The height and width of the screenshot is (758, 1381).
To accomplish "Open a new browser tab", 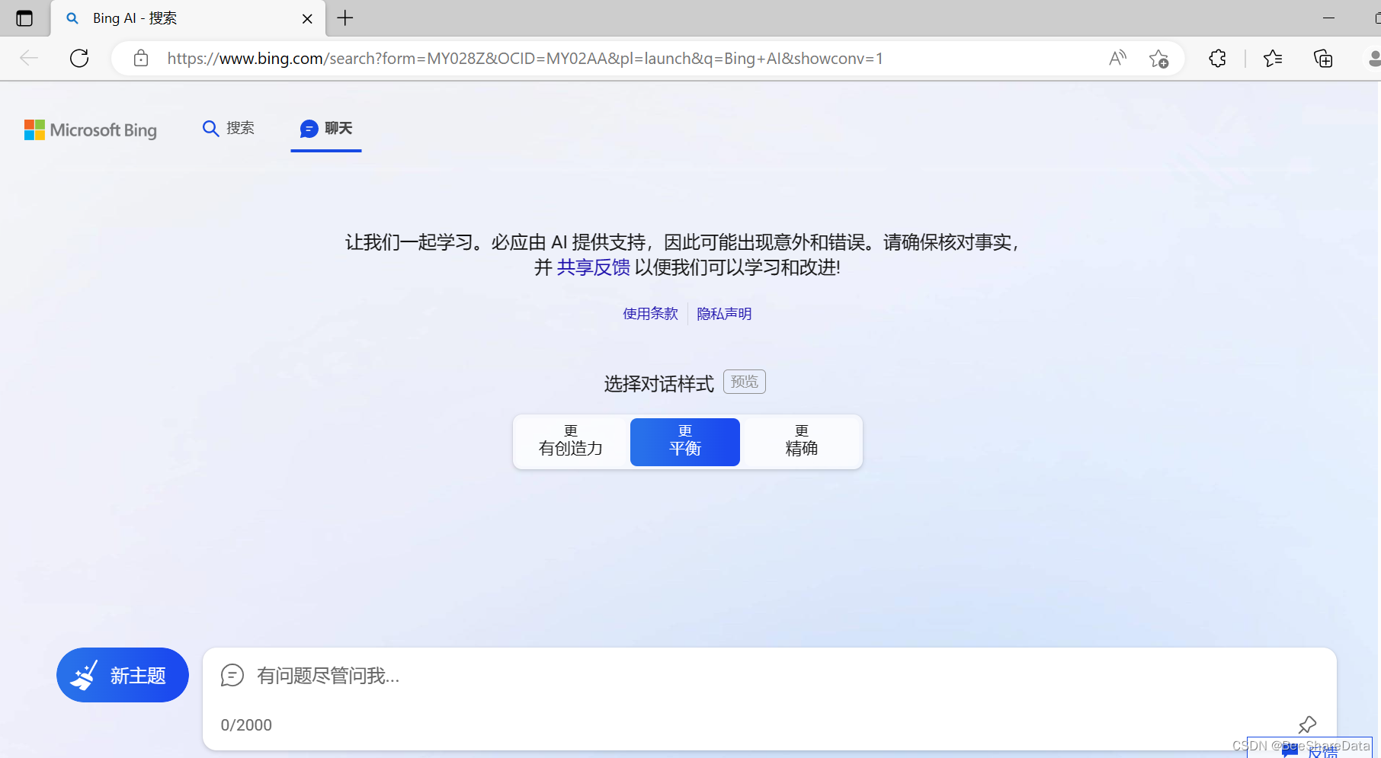I will click(345, 18).
